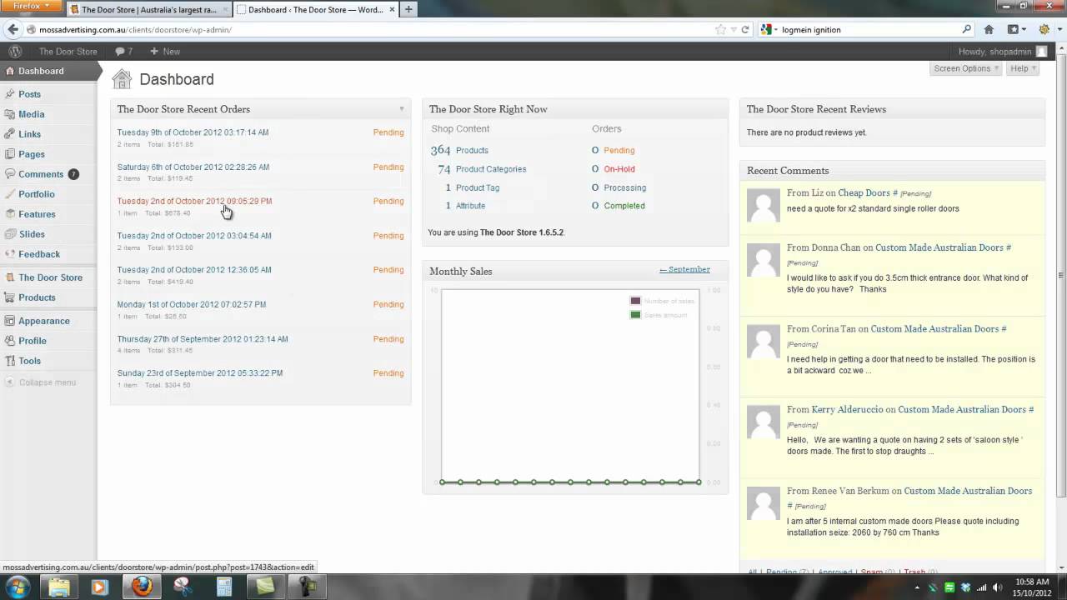Open the file explorer taskbar icon
Image resolution: width=1067 pixels, height=600 pixels.
pyautogui.click(x=59, y=587)
